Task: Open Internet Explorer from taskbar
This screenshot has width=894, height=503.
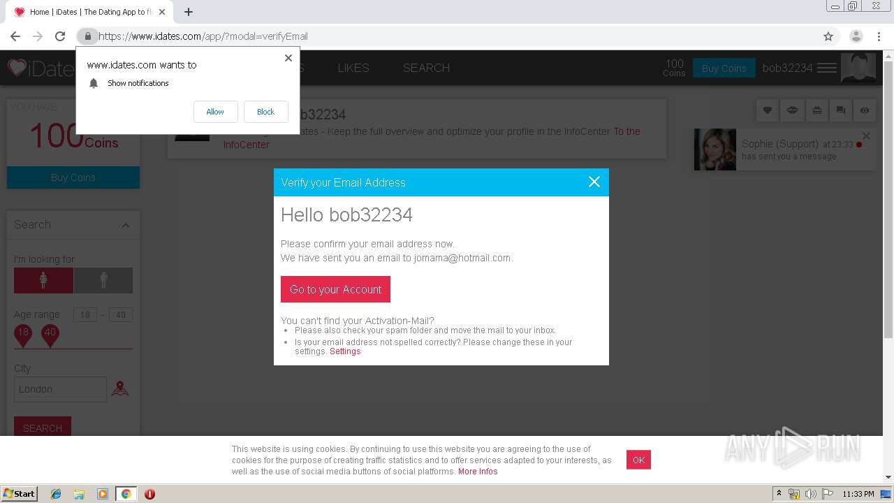Action: (57, 494)
